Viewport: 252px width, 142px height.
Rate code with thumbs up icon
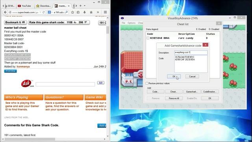coord(75,22)
